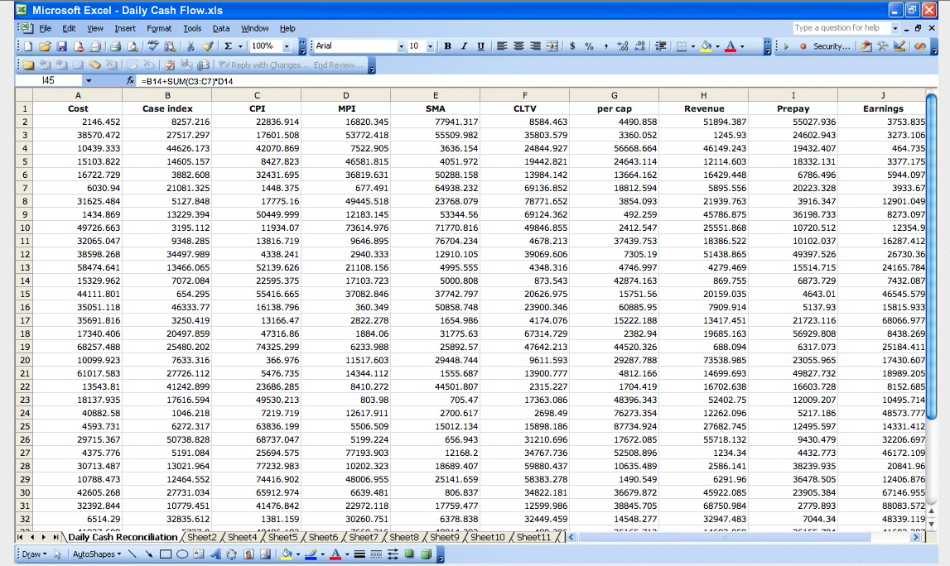Toggle Italic formatting
The width and height of the screenshot is (950, 566).
pyautogui.click(x=464, y=46)
